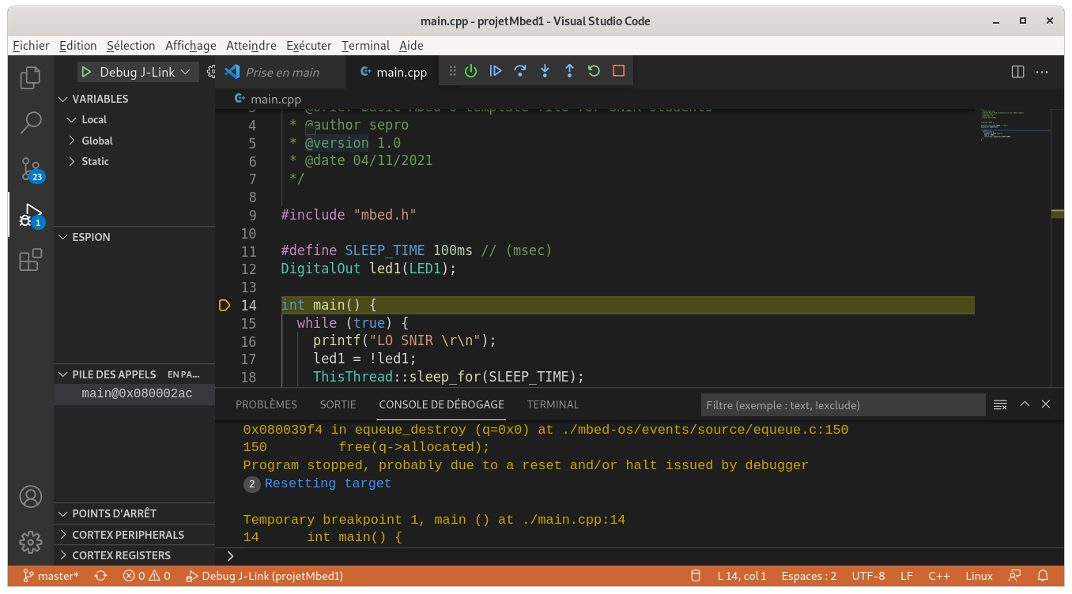Open the Fichier menu
This screenshot has width=1072, height=594.
tap(31, 46)
